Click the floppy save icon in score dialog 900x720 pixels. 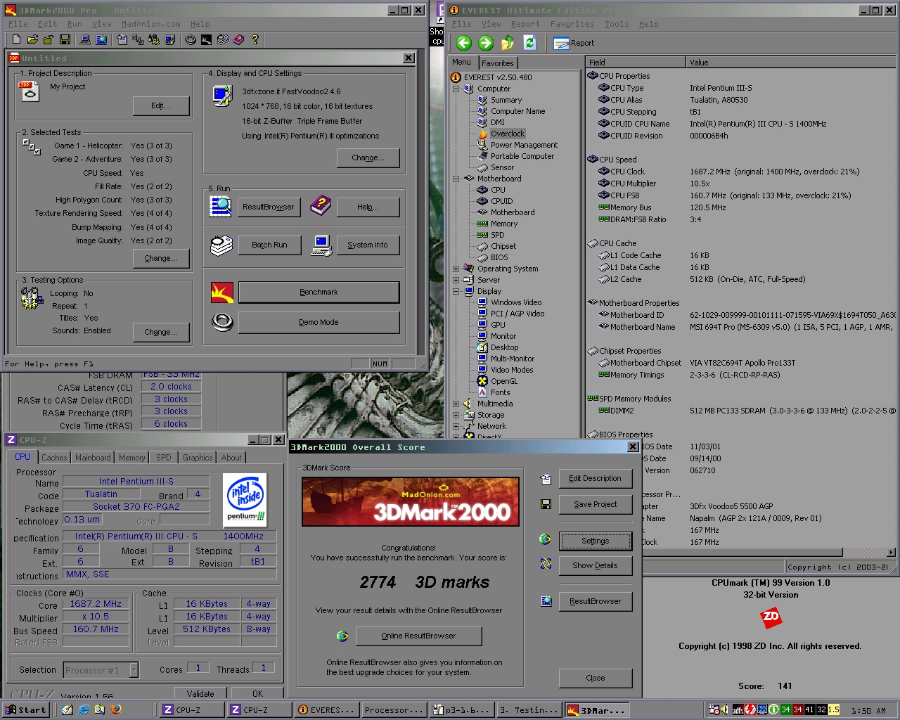pos(546,504)
